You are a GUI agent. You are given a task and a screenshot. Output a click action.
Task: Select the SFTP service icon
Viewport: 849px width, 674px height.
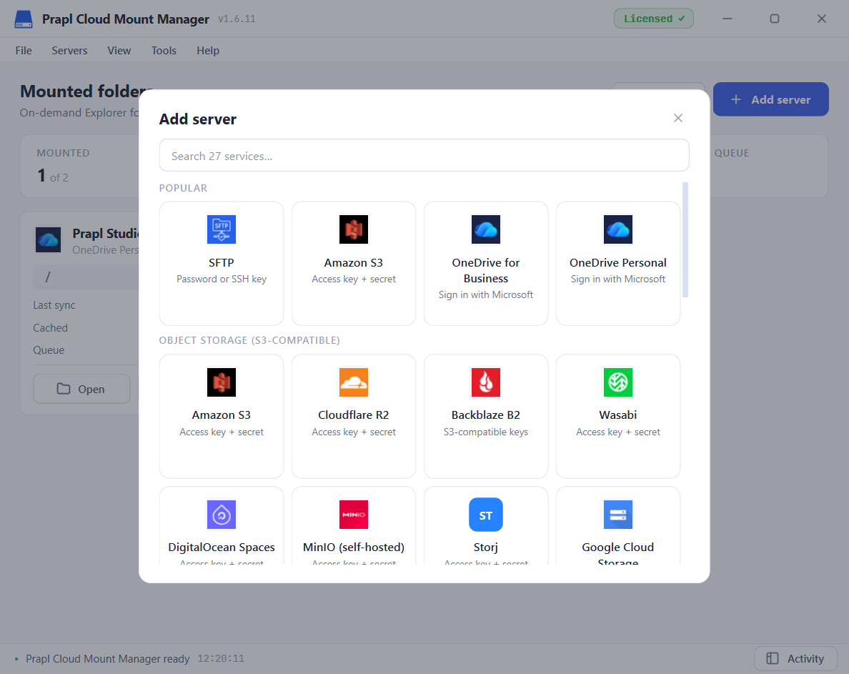(x=222, y=229)
